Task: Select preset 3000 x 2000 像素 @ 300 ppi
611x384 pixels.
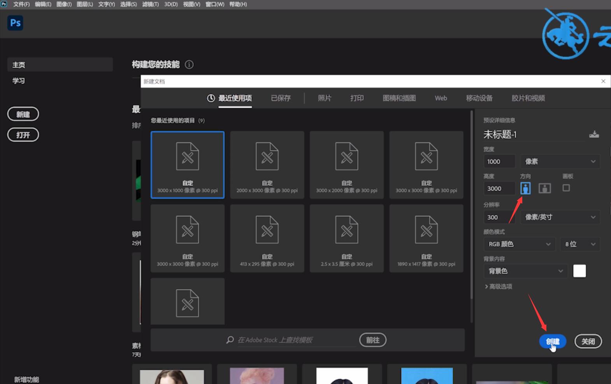Action: pos(347,165)
